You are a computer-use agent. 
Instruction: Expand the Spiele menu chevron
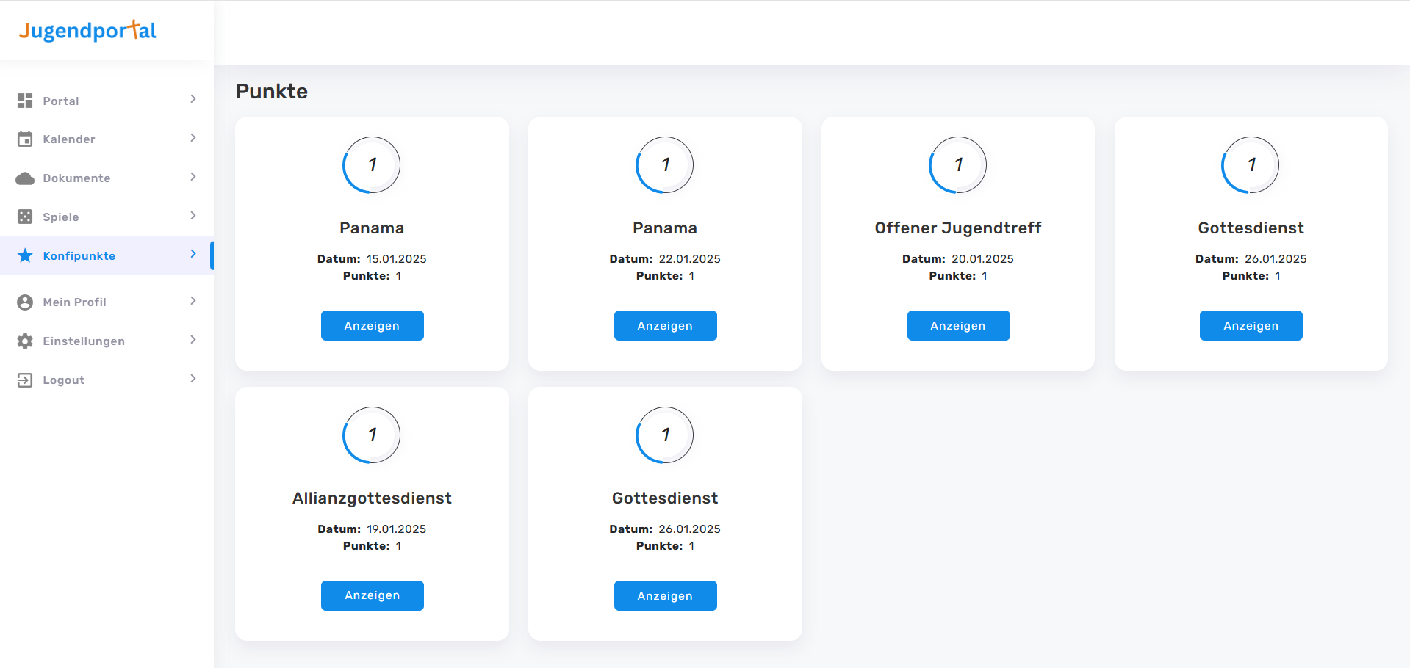click(x=193, y=216)
